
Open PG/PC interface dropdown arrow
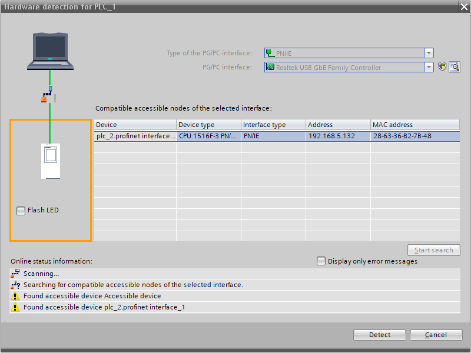(429, 67)
